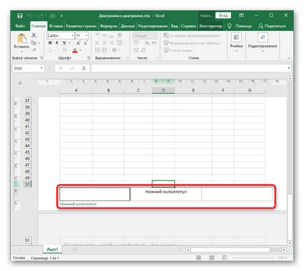
Task: Click the Поделиться share button
Action: pos(272,26)
